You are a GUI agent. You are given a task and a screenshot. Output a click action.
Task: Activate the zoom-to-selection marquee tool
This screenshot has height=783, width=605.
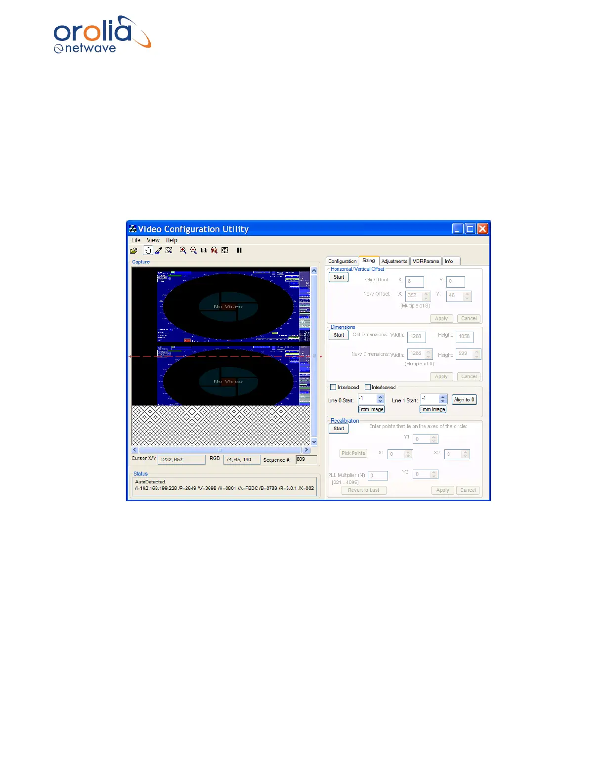169,250
